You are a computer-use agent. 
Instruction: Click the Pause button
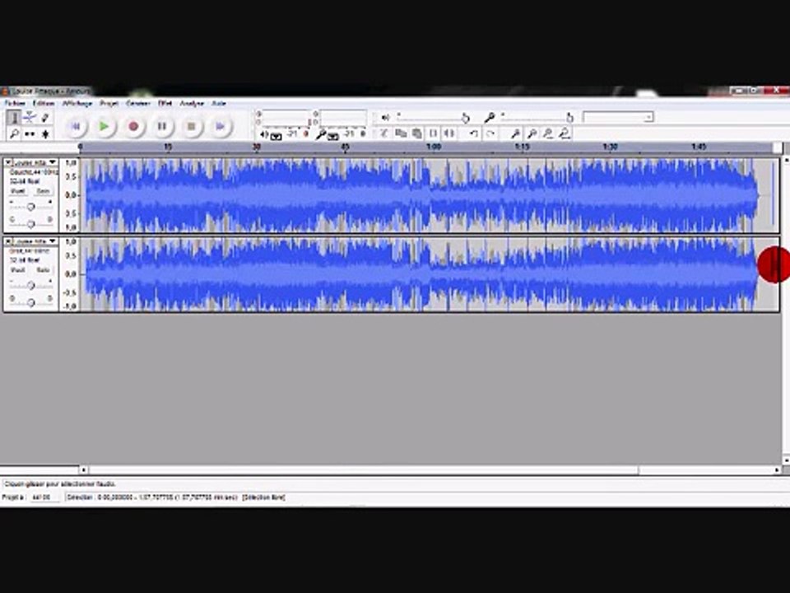(x=162, y=126)
